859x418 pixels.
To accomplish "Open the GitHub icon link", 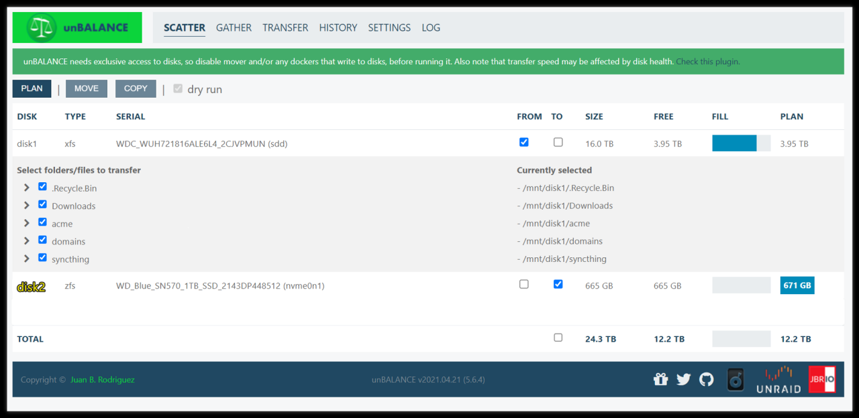I will (x=706, y=380).
